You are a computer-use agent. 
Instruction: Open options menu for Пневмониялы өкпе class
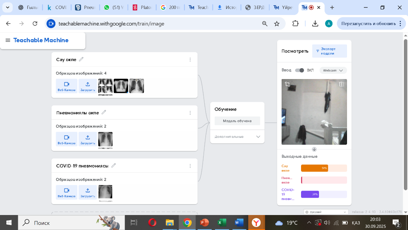tap(190, 113)
